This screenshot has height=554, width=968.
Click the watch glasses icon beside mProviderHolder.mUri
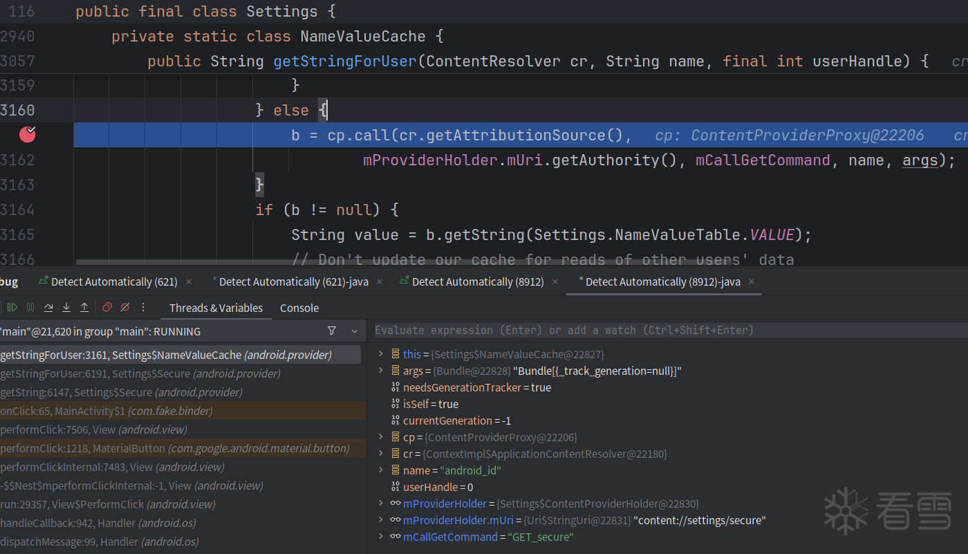pos(395,520)
